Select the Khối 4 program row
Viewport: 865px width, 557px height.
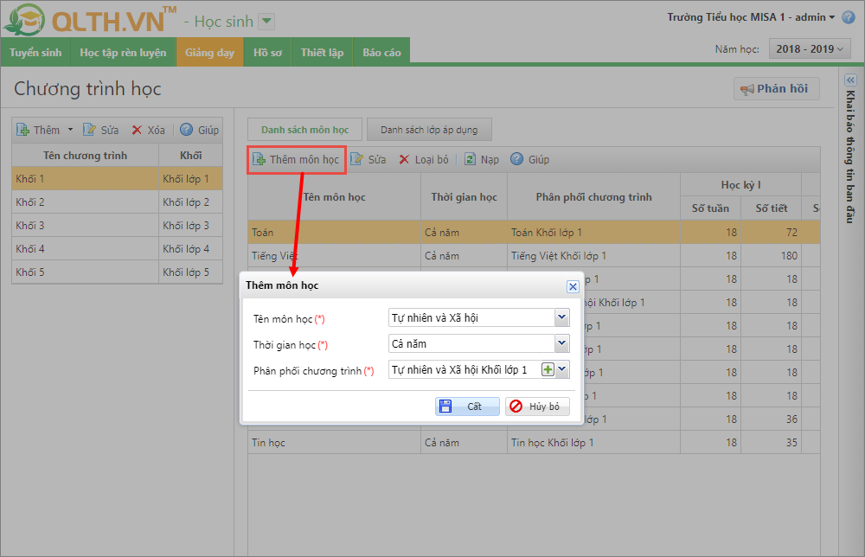(x=118, y=249)
